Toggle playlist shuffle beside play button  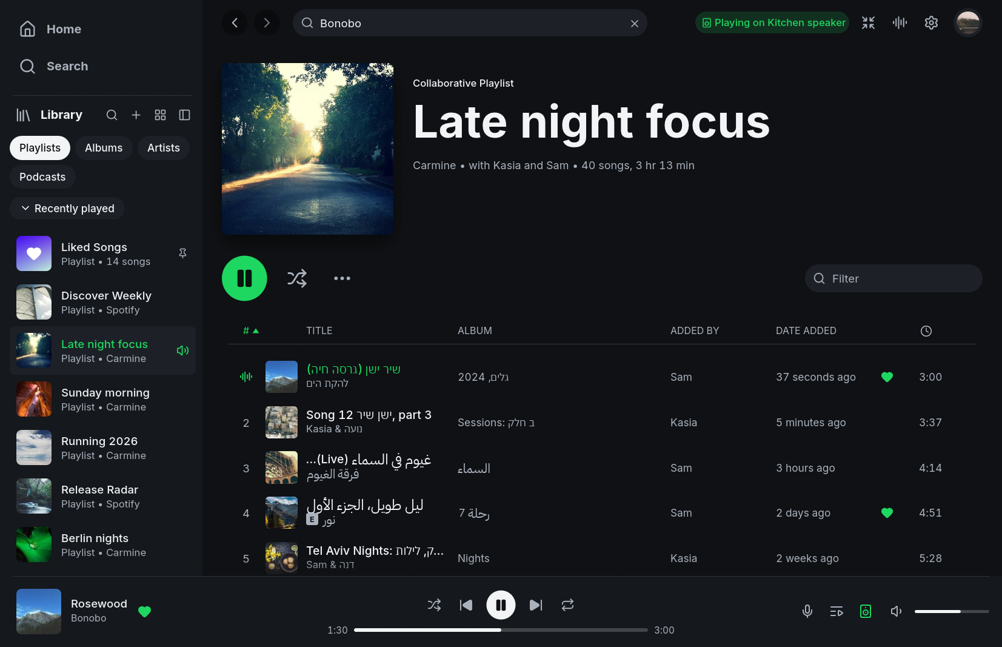(297, 278)
